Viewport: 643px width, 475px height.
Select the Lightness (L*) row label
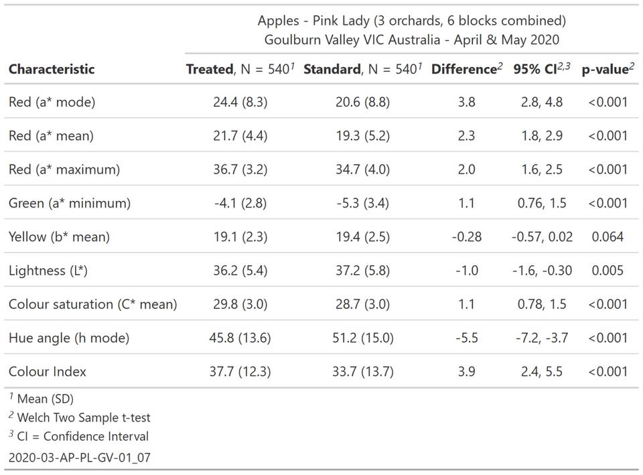point(48,271)
